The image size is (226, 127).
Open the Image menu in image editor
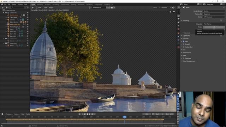(x=51, y=7)
